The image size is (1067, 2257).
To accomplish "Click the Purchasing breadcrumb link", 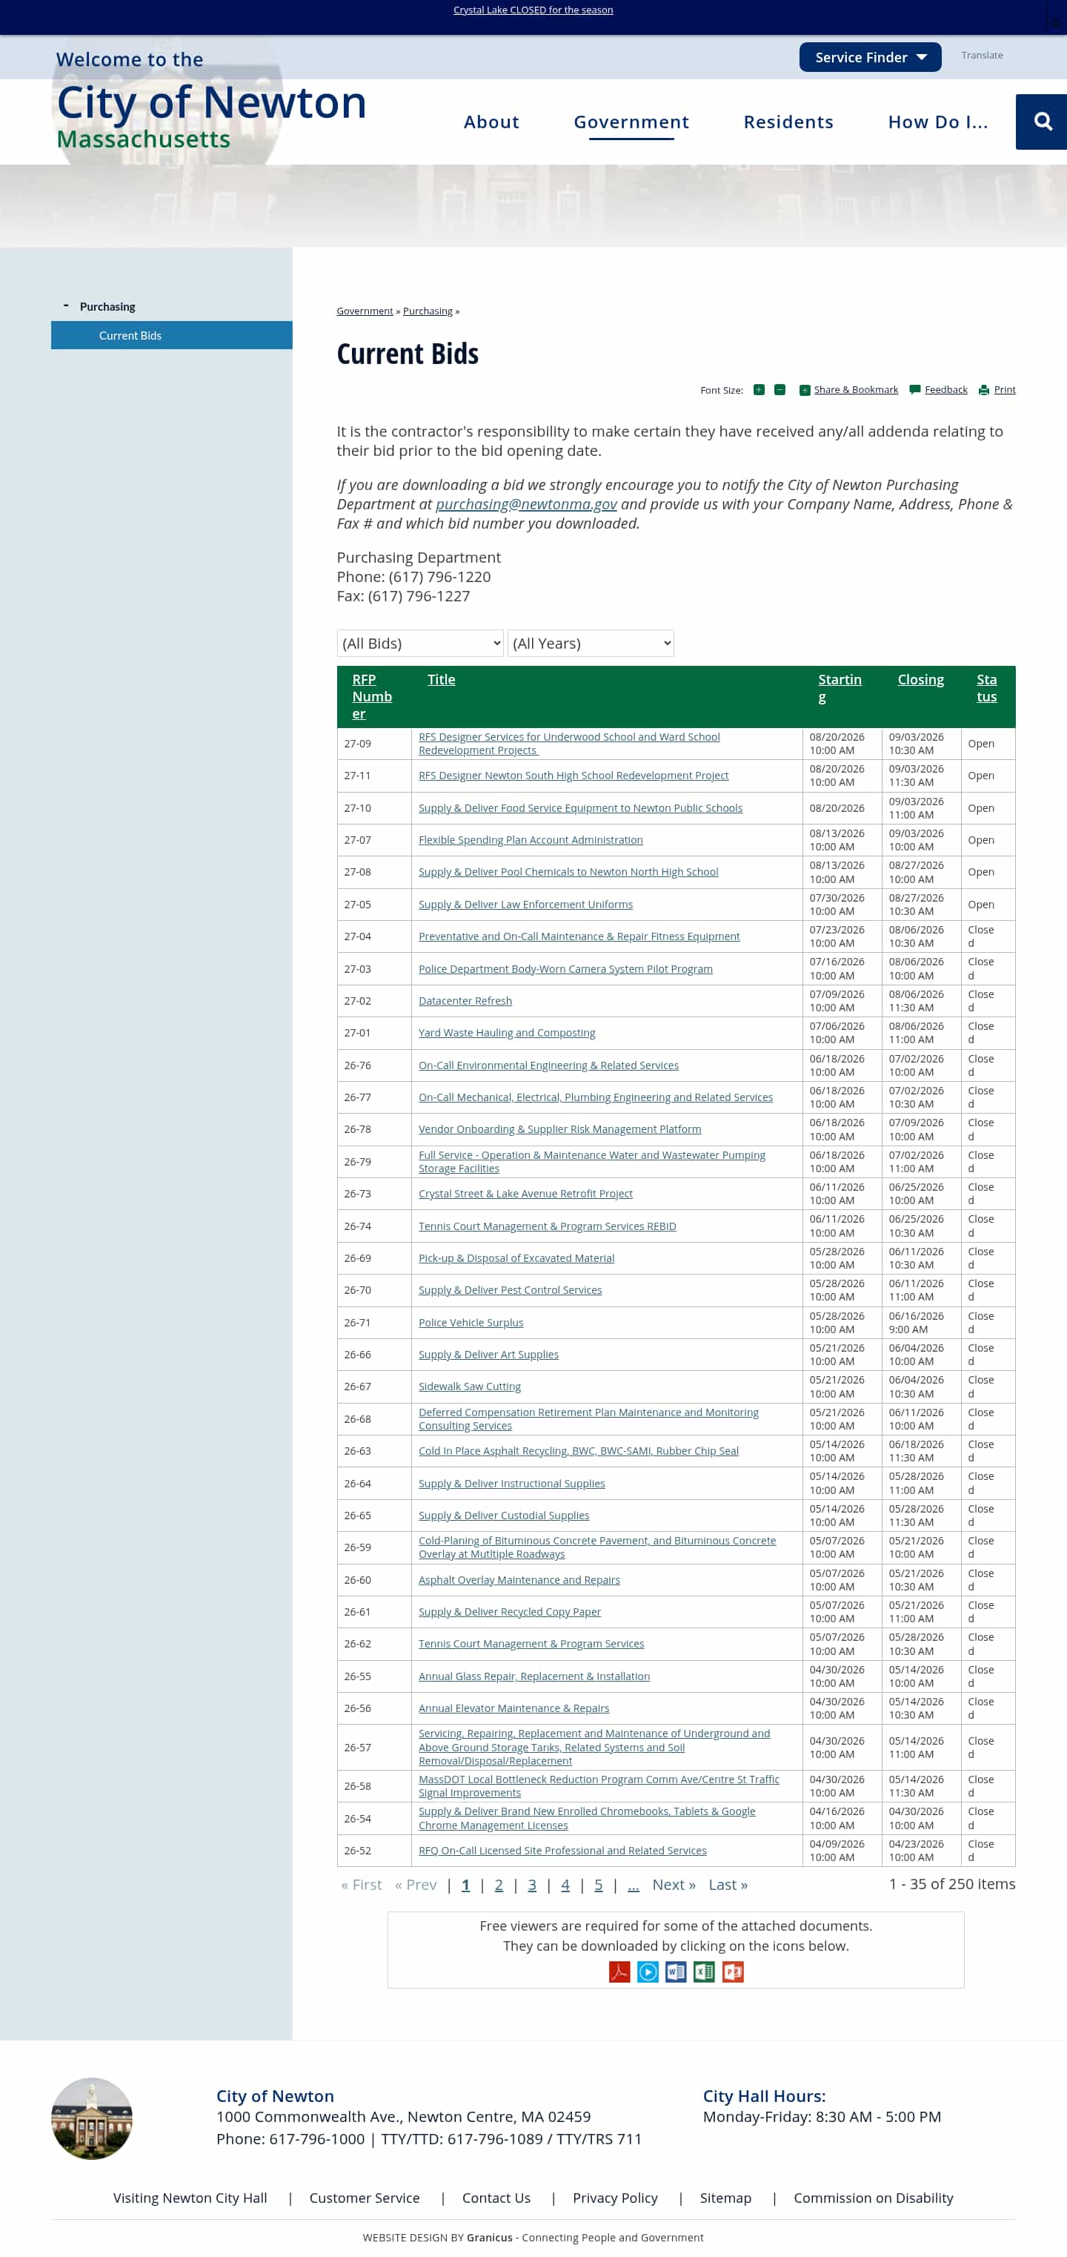I will click(x=428, y=311).
